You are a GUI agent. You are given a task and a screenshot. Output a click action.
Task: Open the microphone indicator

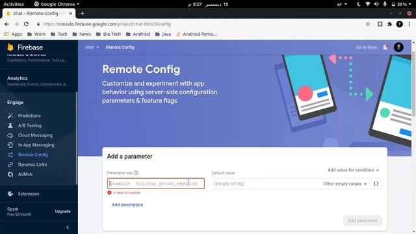point(385,5)
